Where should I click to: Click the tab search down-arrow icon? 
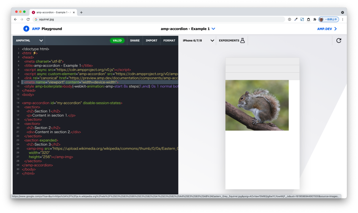point(342,13)
